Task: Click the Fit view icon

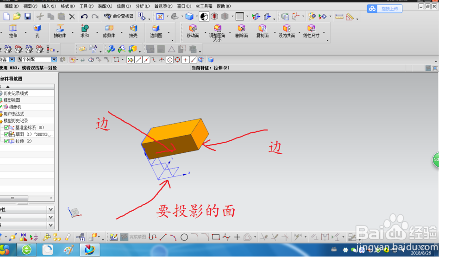Action: (x=160, y=17)
